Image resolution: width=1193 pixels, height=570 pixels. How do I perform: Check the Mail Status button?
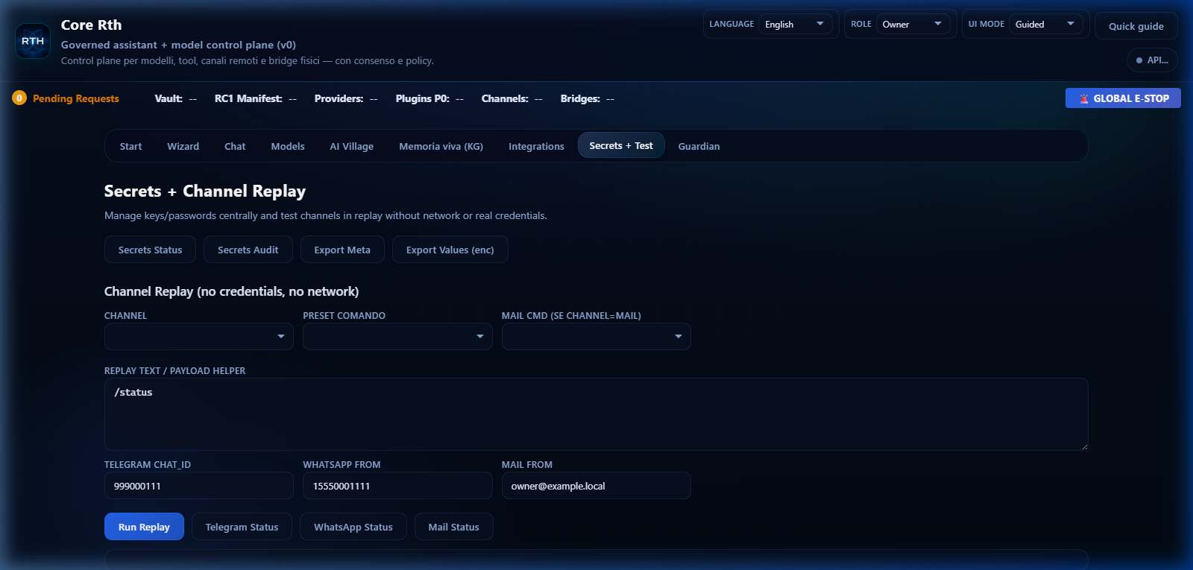tap(453, 527)
